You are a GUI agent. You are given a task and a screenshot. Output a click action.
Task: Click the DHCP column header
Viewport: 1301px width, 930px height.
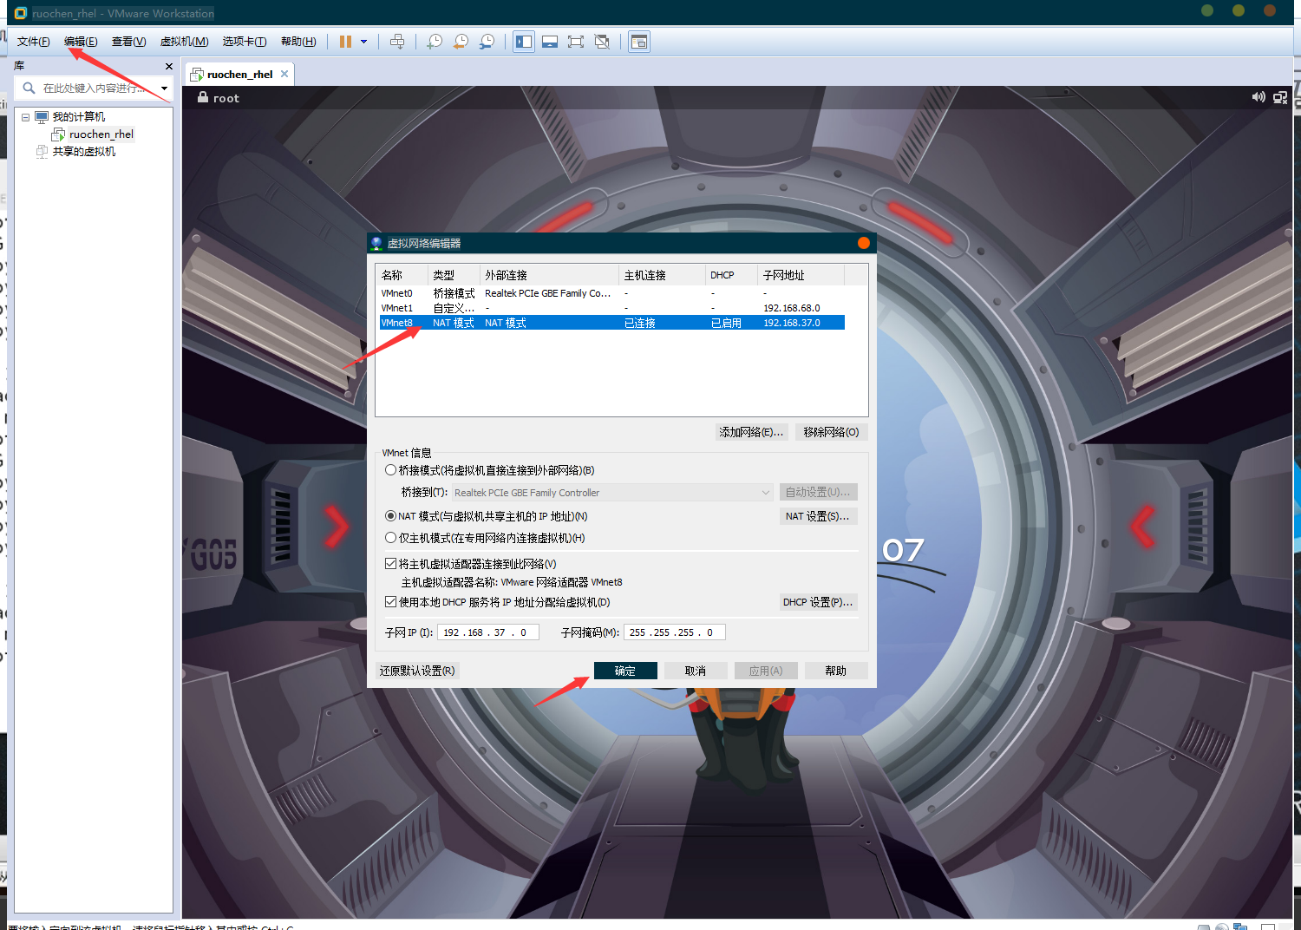click(731, 275)
